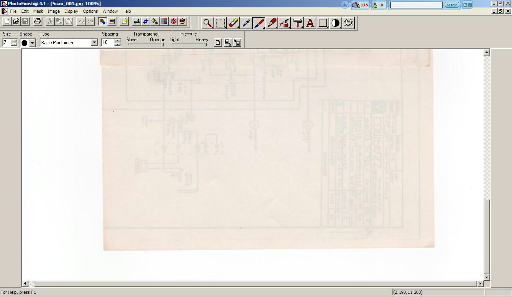This screenshot has height=297, width=512.
Task: Open the Window menu
Action: click(x=110, y=11)
